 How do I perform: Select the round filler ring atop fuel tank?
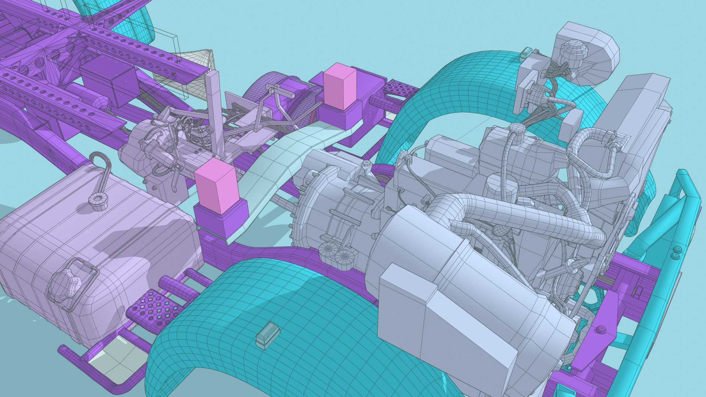[x=98, y=201]
